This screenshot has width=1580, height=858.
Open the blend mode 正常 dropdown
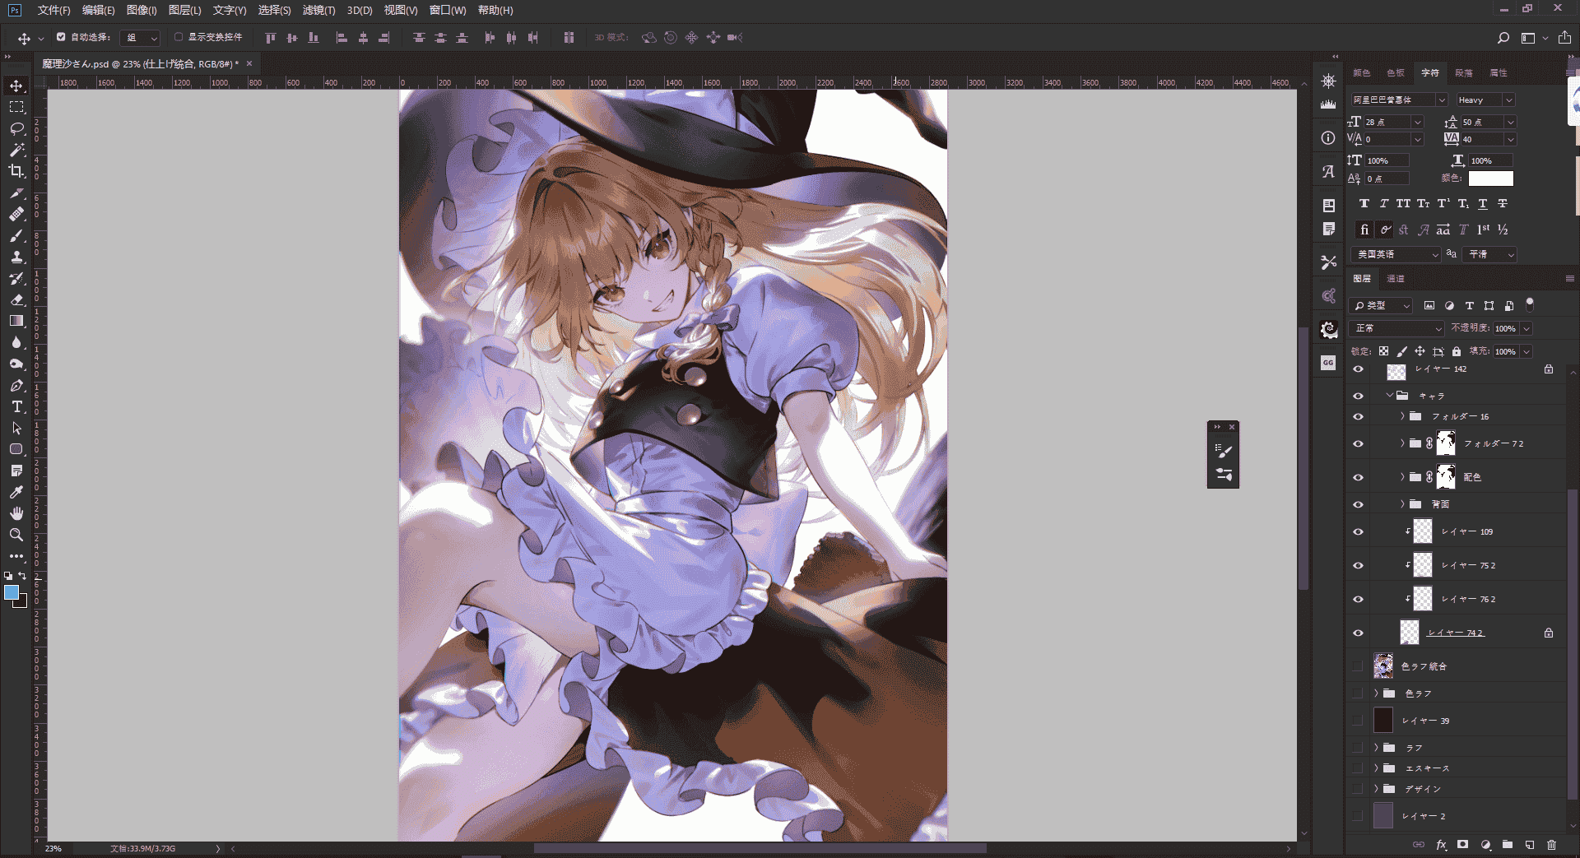(x=1397, y=328)
